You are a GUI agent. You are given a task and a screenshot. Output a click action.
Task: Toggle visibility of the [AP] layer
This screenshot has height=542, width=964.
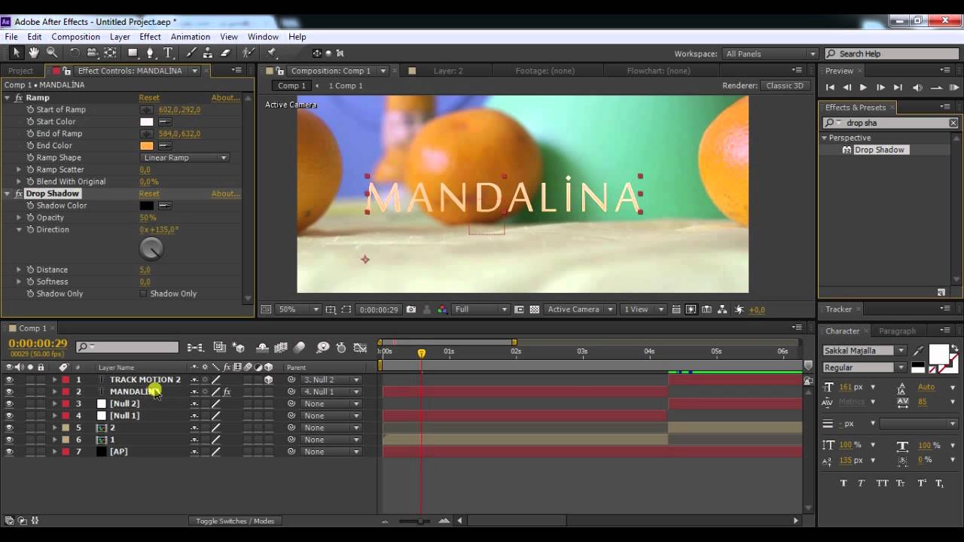click(x=10, y=452)
